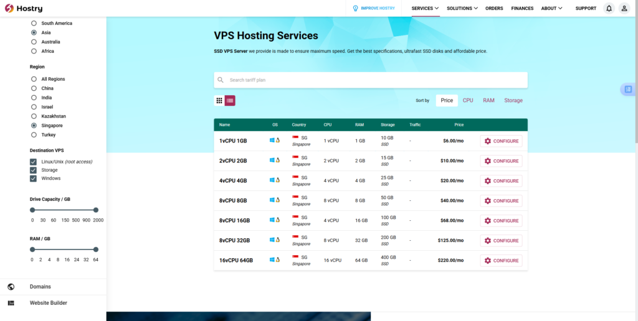This screenshot has width=638, height=321.
Task: Sort plans by RAM
Action: [x=488, y=100]
